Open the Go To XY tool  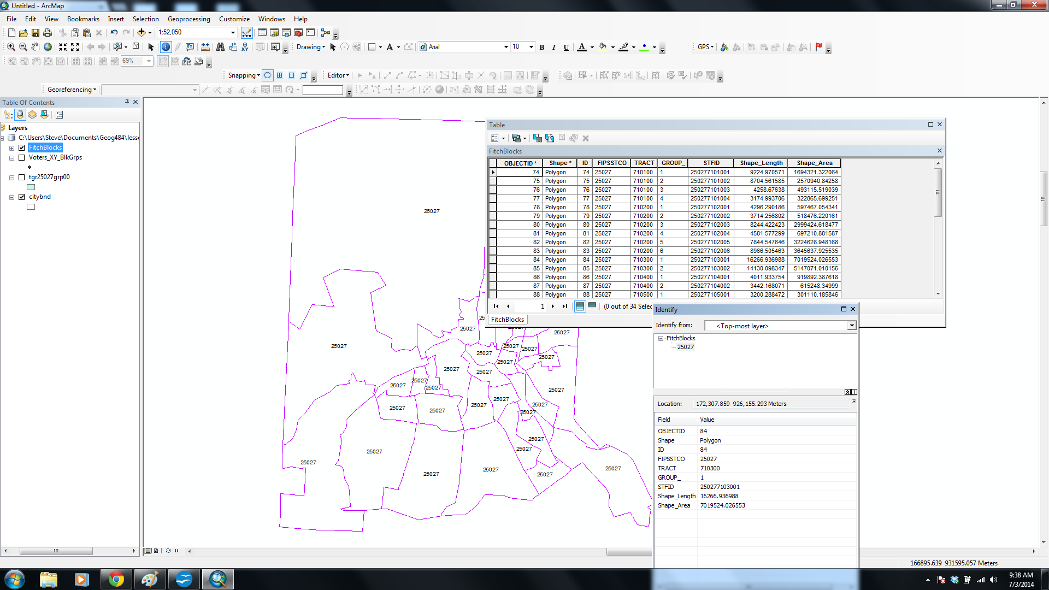point(245,47)
